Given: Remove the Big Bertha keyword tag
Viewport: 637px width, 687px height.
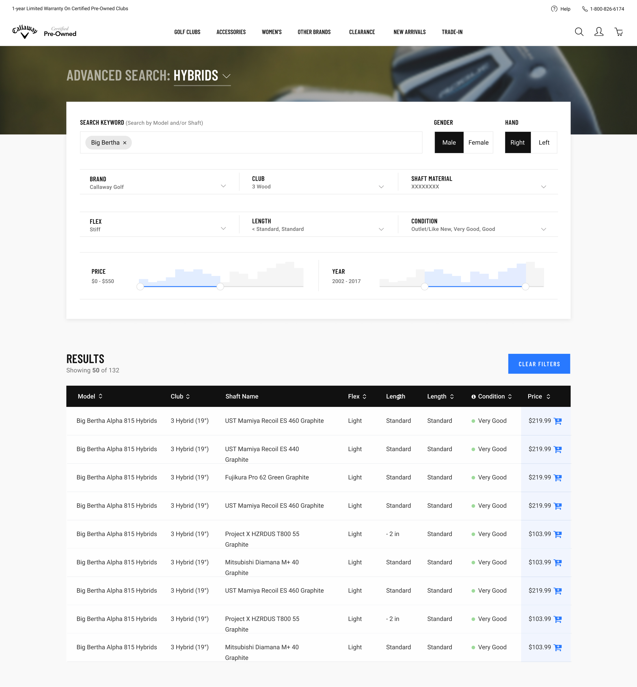Looking at the screenshot, I should [125, 143].
